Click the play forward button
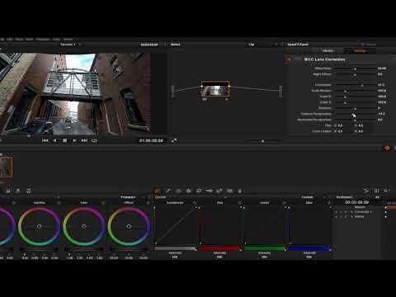 click(74, 140)
